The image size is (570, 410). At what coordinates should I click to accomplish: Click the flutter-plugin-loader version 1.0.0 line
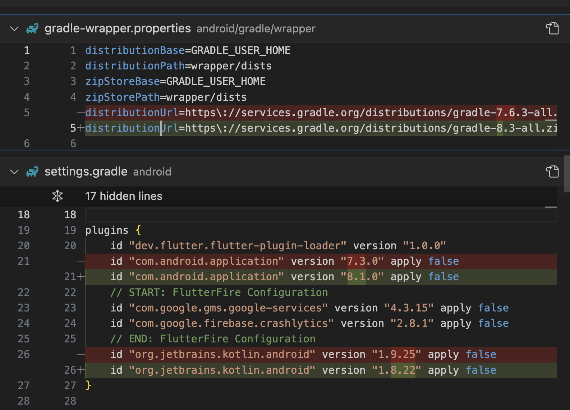(x=278, y=246)
